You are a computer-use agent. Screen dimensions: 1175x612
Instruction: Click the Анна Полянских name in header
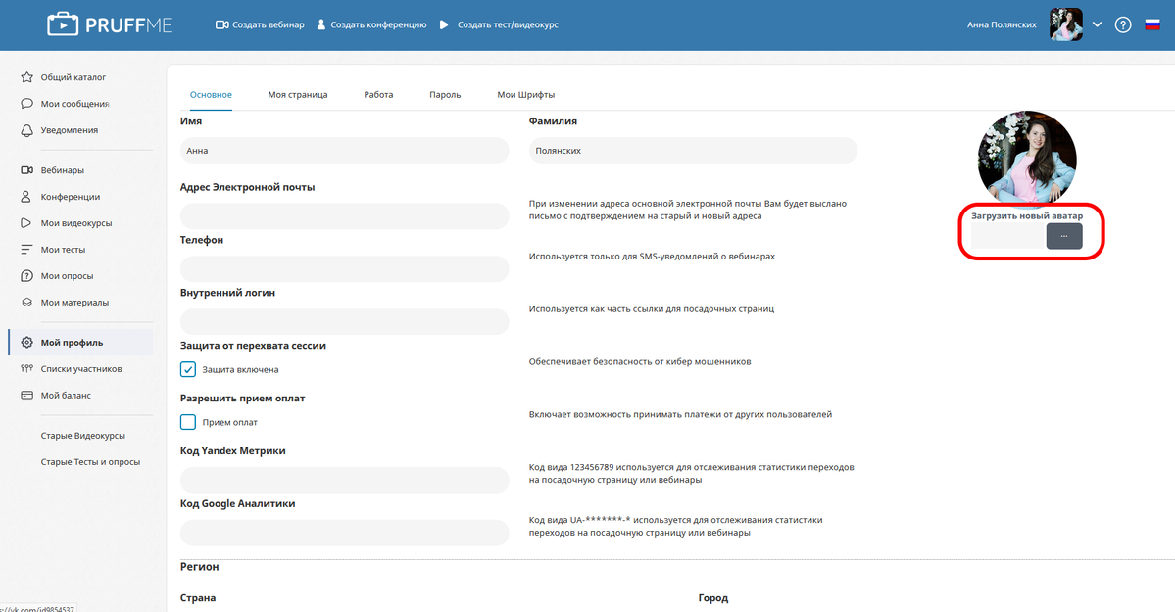(x=1002, y=24)
